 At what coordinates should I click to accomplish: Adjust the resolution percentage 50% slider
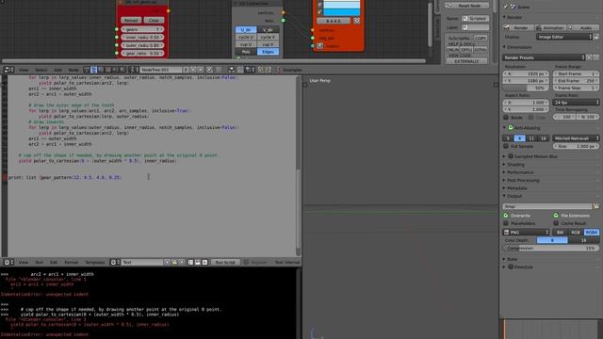pyautogui.click(x=526, y=88)
